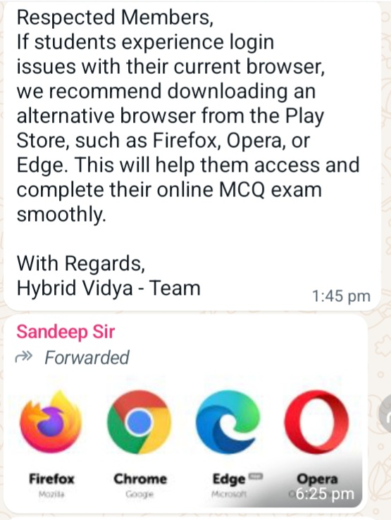Tap the Microsoft publisher text
Image resolution: width=391 pixels, height=520 pixels.
(x=229, y=494)
